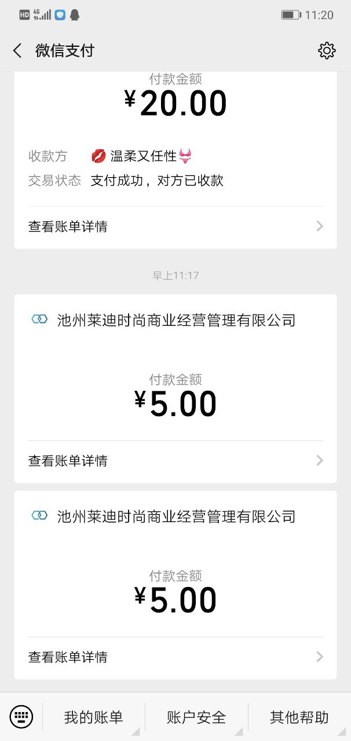Image resolution: width=351 pixels, height=741 pixels.
Task: Open chevron on first ¥5.00 bill details
Action: coord(320,461)
